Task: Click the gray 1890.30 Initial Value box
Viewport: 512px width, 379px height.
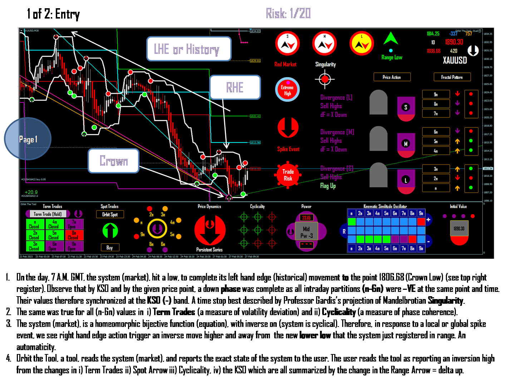Action: click(x=459, y=228)
